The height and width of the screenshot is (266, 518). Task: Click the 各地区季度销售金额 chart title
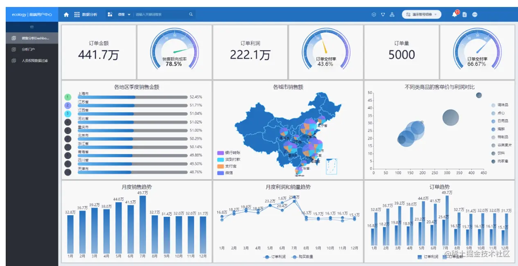(137, 87)
